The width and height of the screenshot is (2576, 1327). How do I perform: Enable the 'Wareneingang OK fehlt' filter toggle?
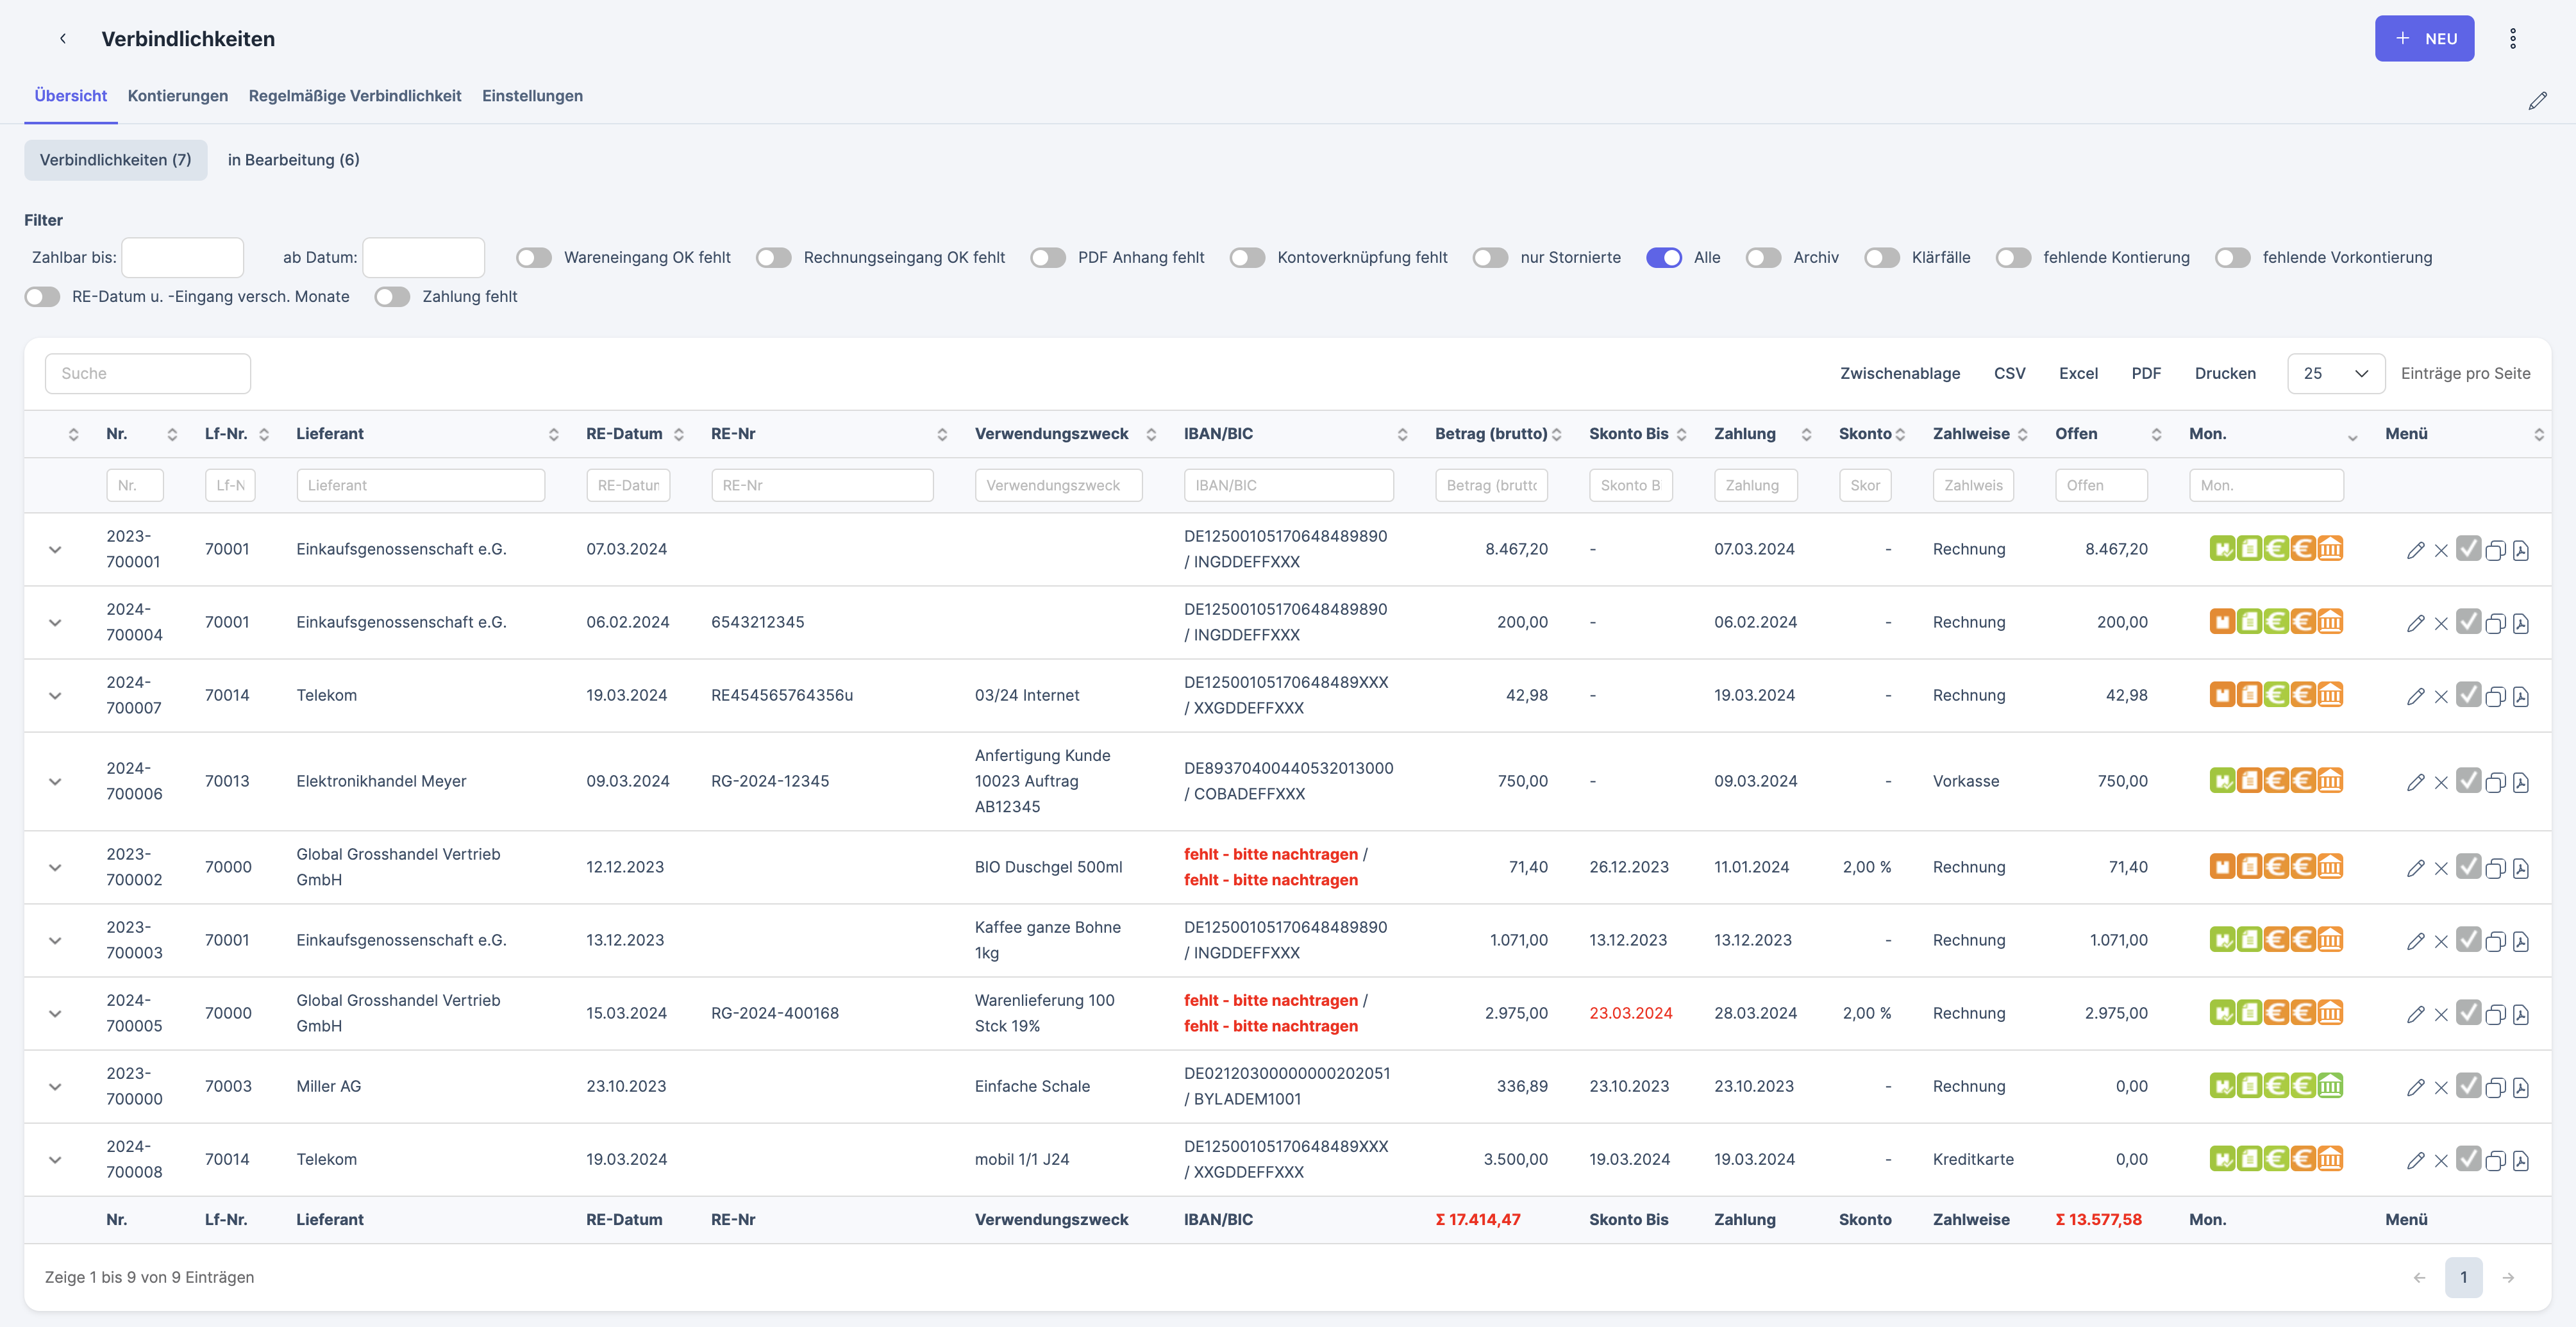click(534, 258)
